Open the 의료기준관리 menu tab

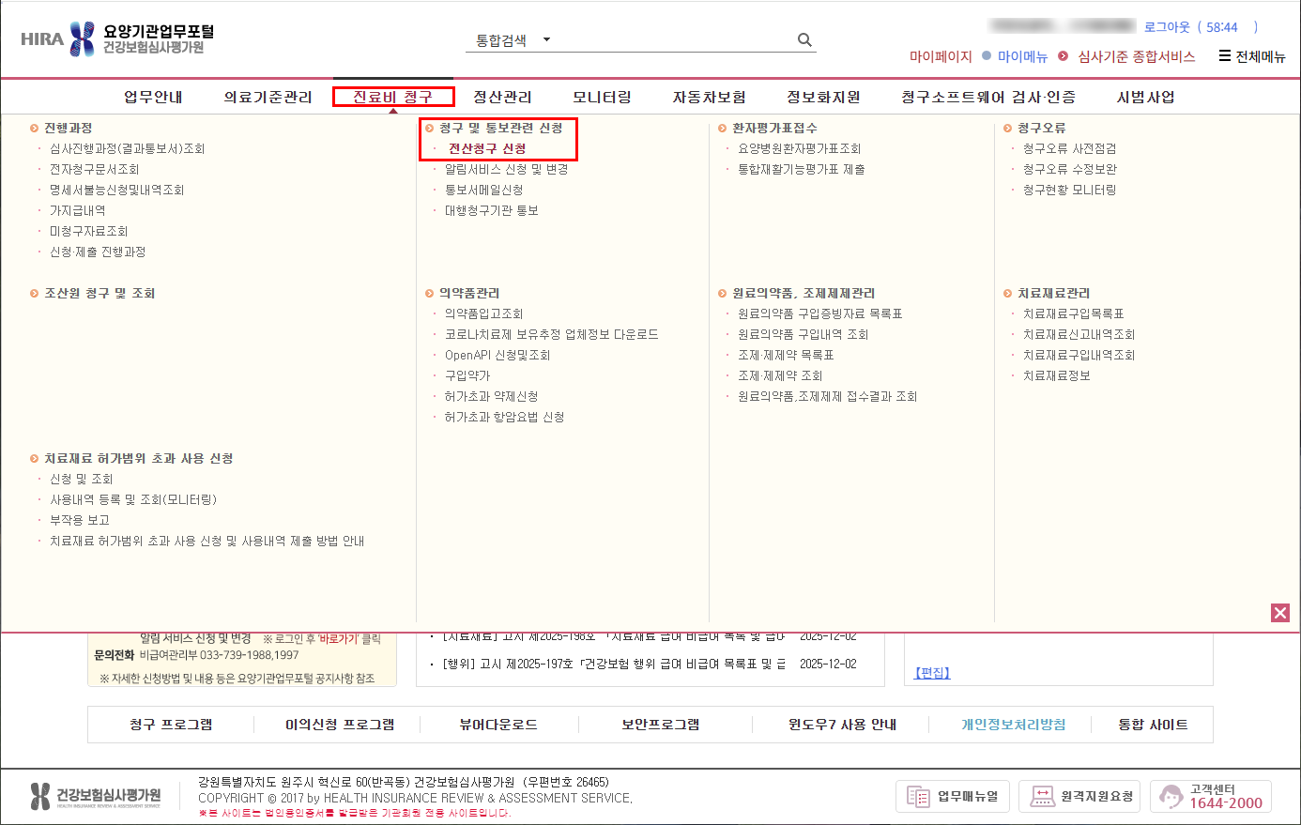tap(268, 97)
